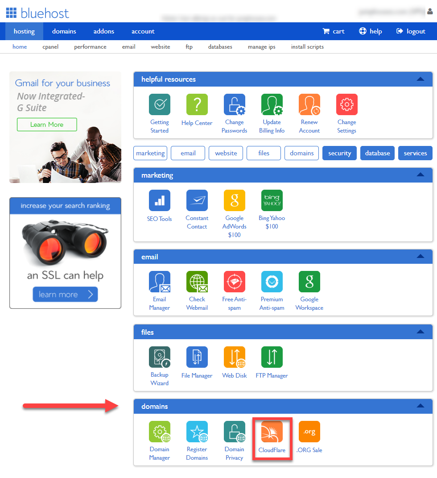Open the Getting Started icon
Screen dimensions: 437x478
[160, 104]
